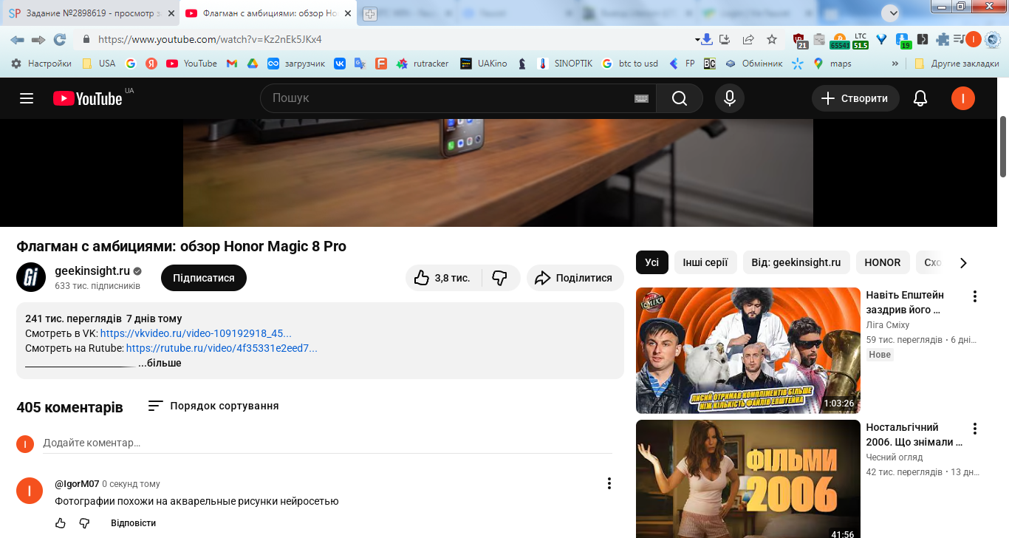Screen dimensions: 1009x538
Task: Go to the YouTube home logo
Action: [87, 98]
